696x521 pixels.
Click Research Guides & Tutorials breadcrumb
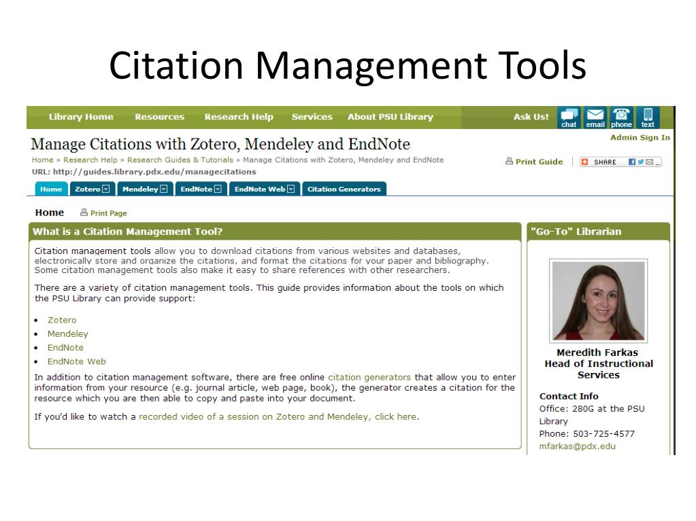[x=180, y=160]
